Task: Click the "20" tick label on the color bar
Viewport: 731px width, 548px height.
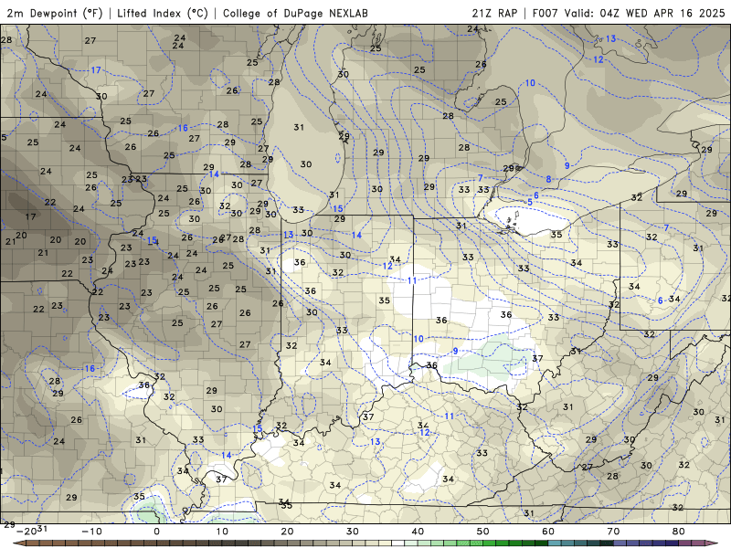Action: point(287,532)
